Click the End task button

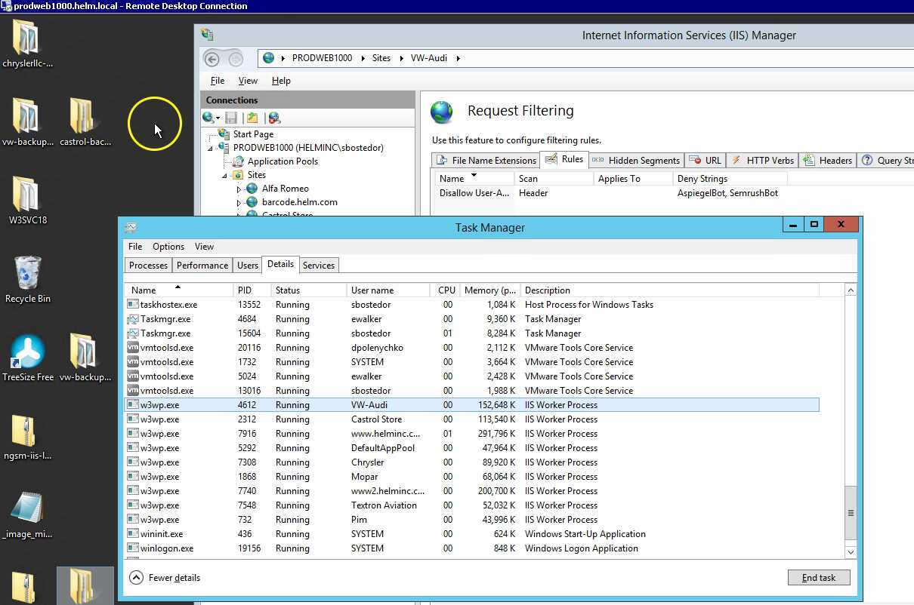819,577
